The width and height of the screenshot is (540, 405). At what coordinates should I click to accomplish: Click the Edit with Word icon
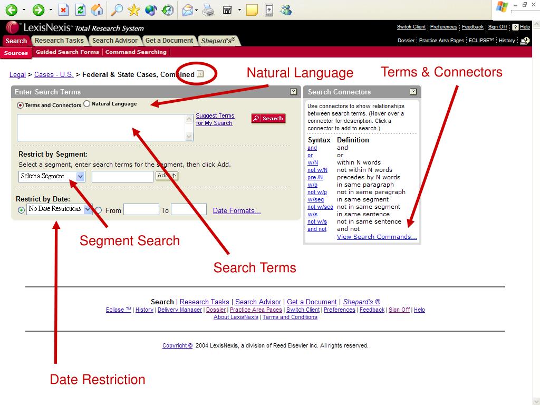227,11
